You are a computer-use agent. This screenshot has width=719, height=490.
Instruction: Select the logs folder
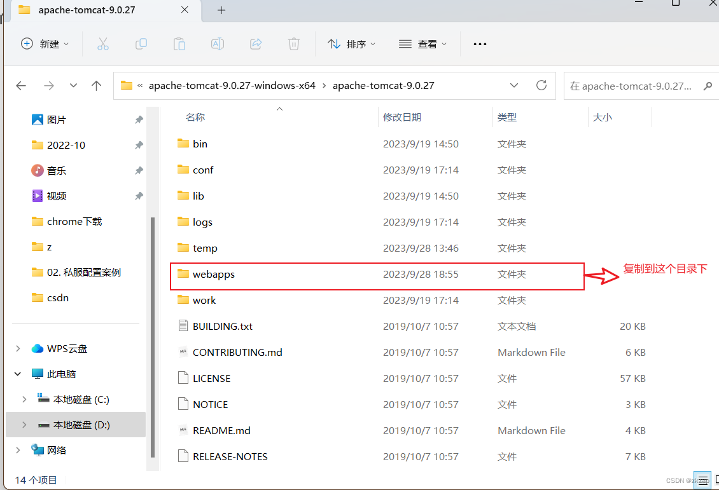[195, 222]
